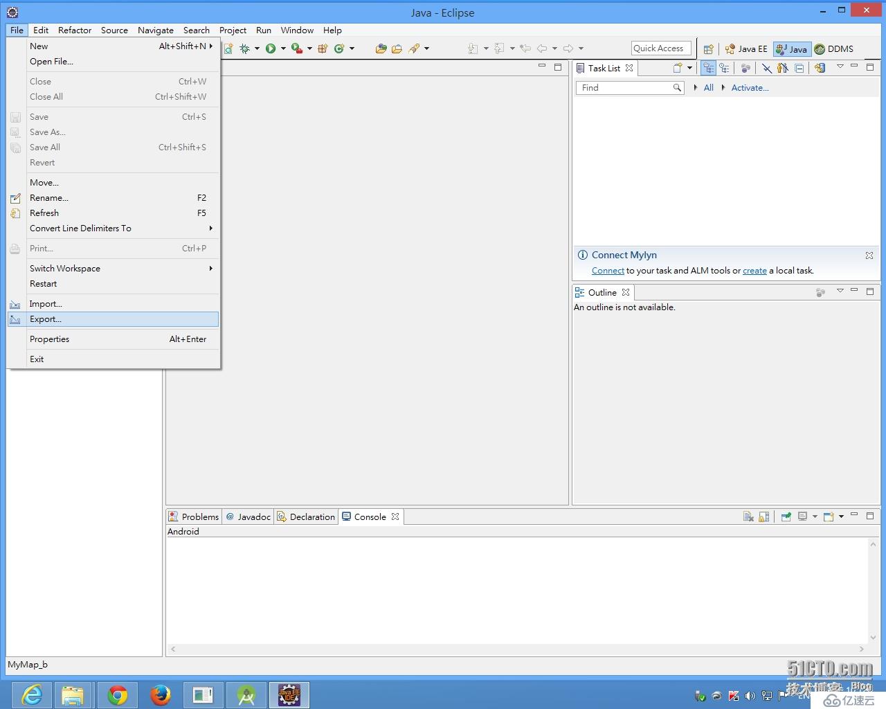
Task: Click the Debug bug icon in the toolbar
Action: tap(244, 48)
